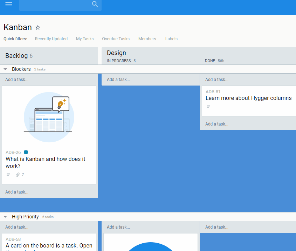Click the blue label on ADB-26
Screen dimensions: 296x251
(26, 152)
